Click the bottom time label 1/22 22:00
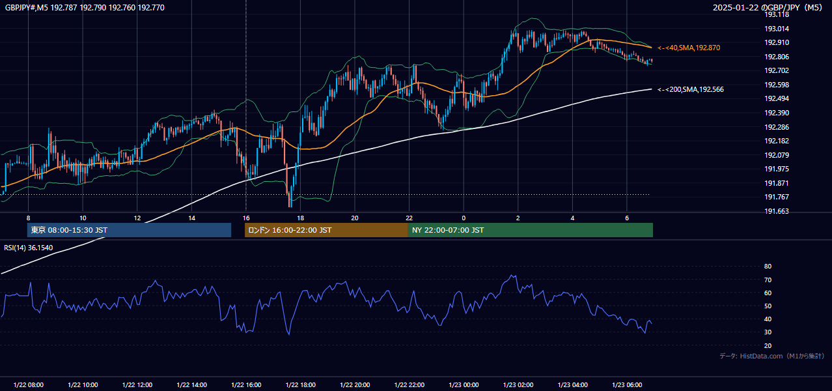 click(409, 385)
